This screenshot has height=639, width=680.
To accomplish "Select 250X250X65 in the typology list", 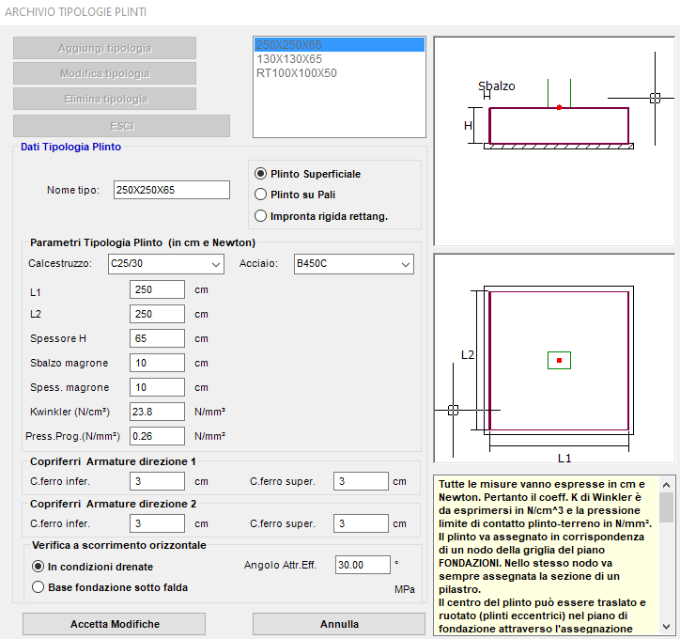I will [339, 45].
